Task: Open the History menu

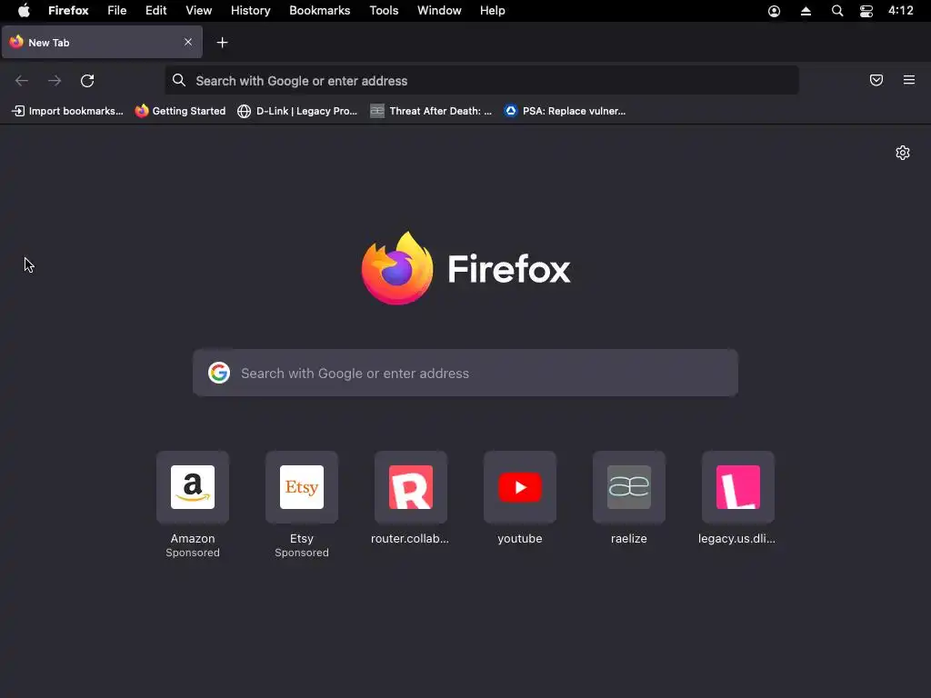Action: coord(251,11)
